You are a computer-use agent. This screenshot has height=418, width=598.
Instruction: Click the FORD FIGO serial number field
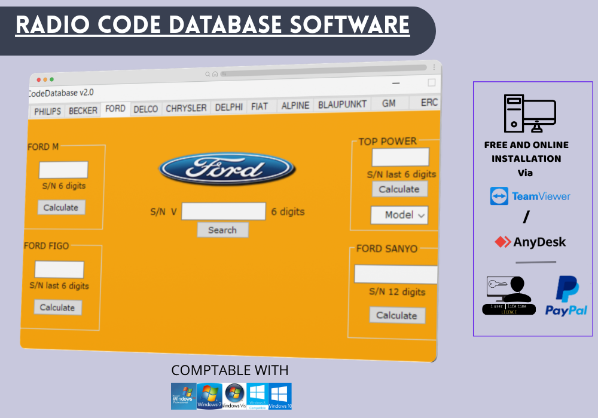pos(59,269)
